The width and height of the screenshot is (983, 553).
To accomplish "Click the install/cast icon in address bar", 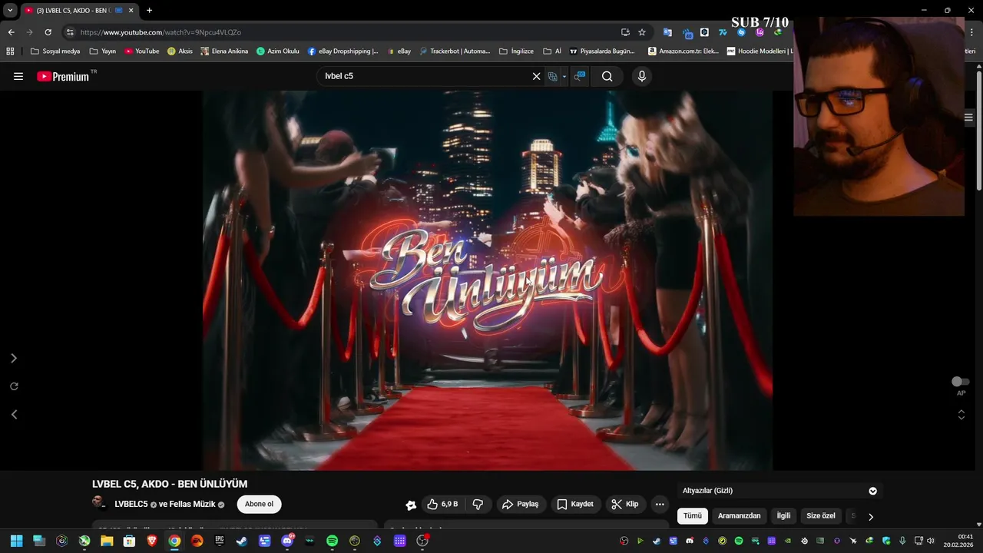I will pyautogui.click(x=625, y=32).
